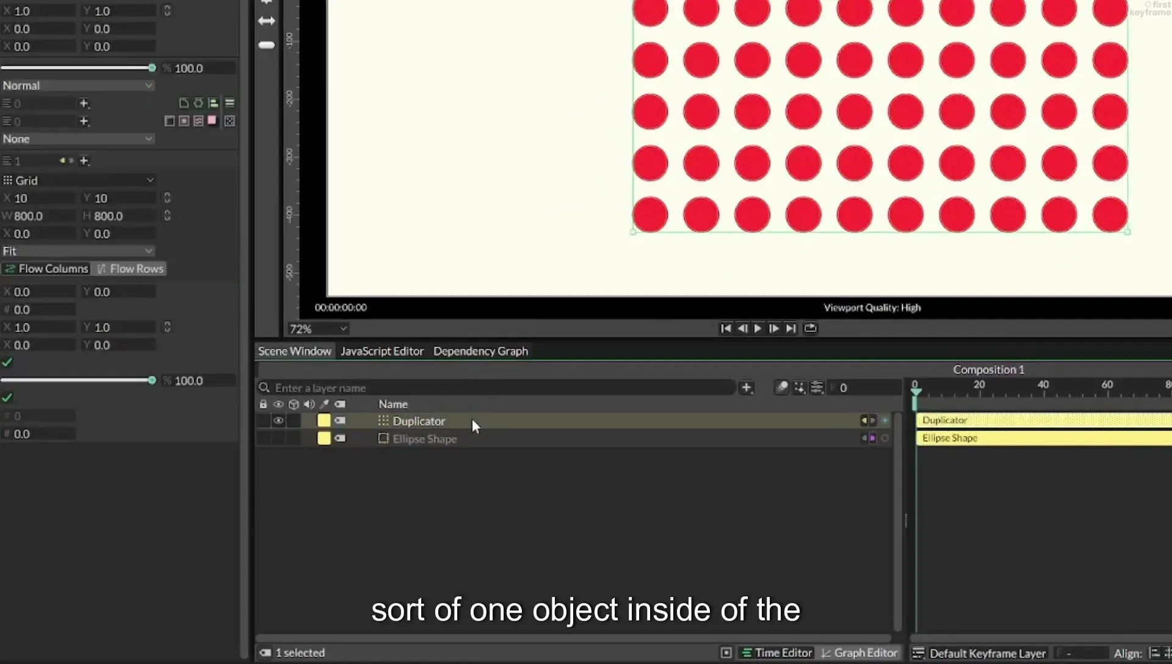
Task: Click the Ellipse Shape layer type icon
Action: [x=383, y=438]
